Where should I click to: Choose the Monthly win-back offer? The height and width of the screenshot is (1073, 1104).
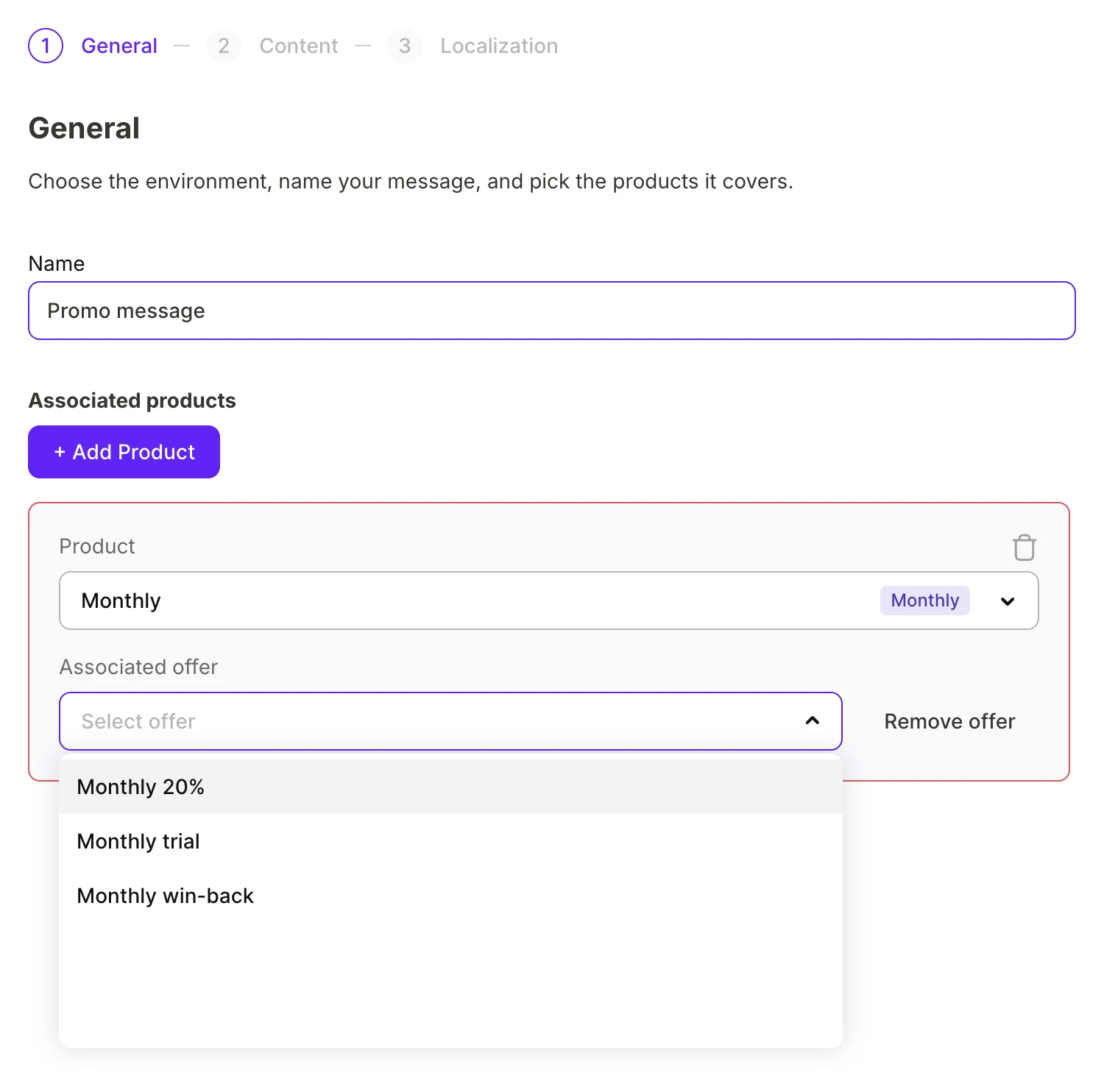[x=450, y=896]
